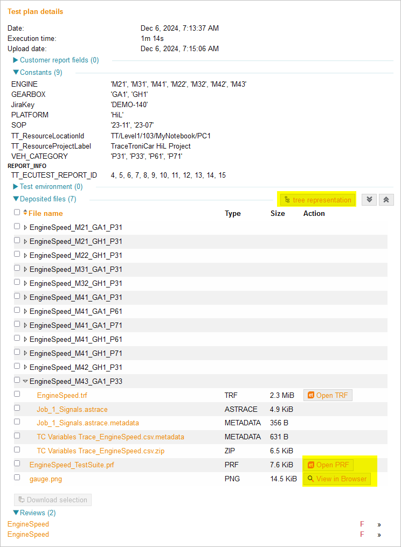Image resolution: width=401 pixels, height=547 pixels.
Task: Check the EngineSpeed_M21_GA1_P31 row checkbox
Action: pyautogui.click(x=17, y=227)
